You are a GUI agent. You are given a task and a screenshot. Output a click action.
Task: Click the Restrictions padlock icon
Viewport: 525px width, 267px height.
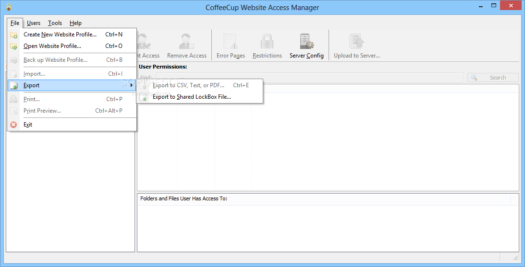click(x=267, y=41)
